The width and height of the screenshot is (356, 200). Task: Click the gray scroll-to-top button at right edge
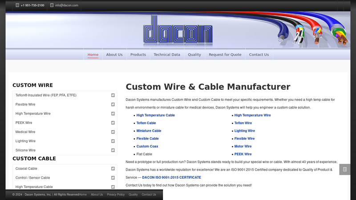coord(344,169)
